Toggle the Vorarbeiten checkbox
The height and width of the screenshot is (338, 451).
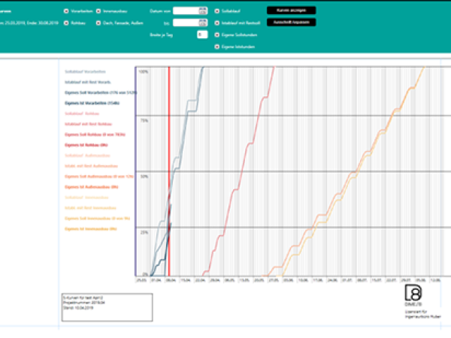coord(66,11)
